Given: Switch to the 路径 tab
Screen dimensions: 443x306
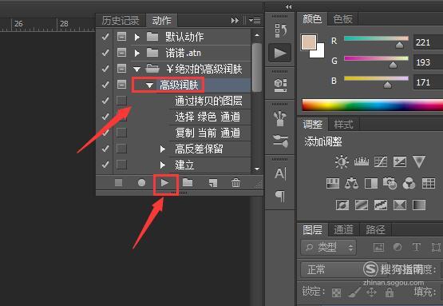Looking at the screenshot, I should click(x=375, y=229).
